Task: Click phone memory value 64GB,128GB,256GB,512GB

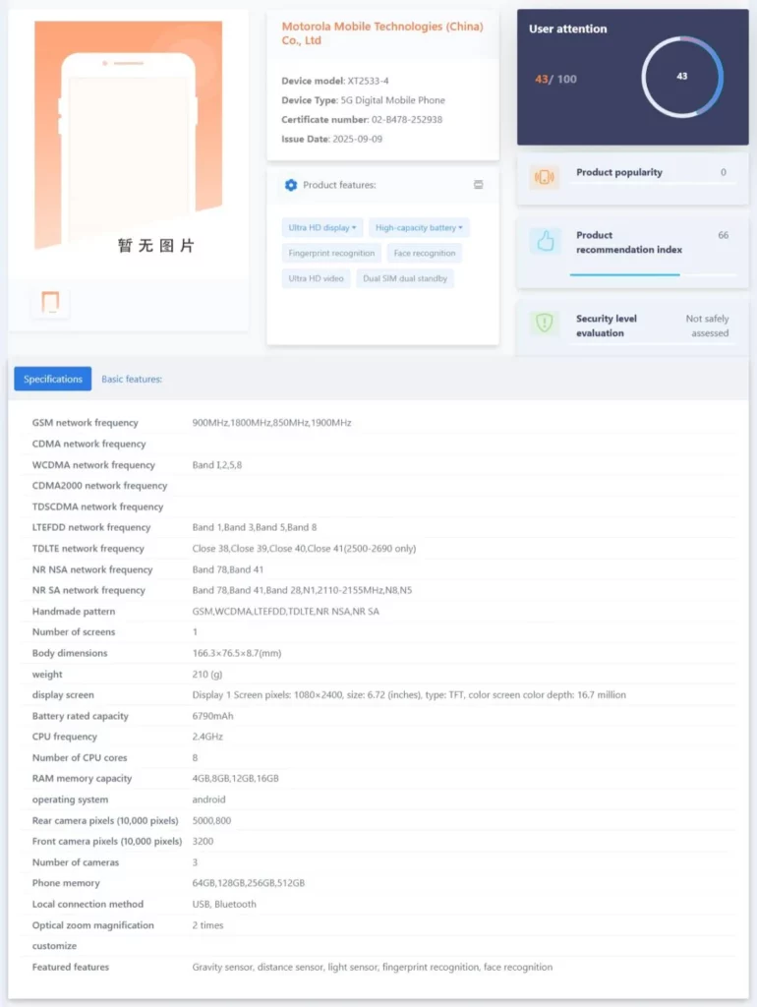Action: pos(249,883)
